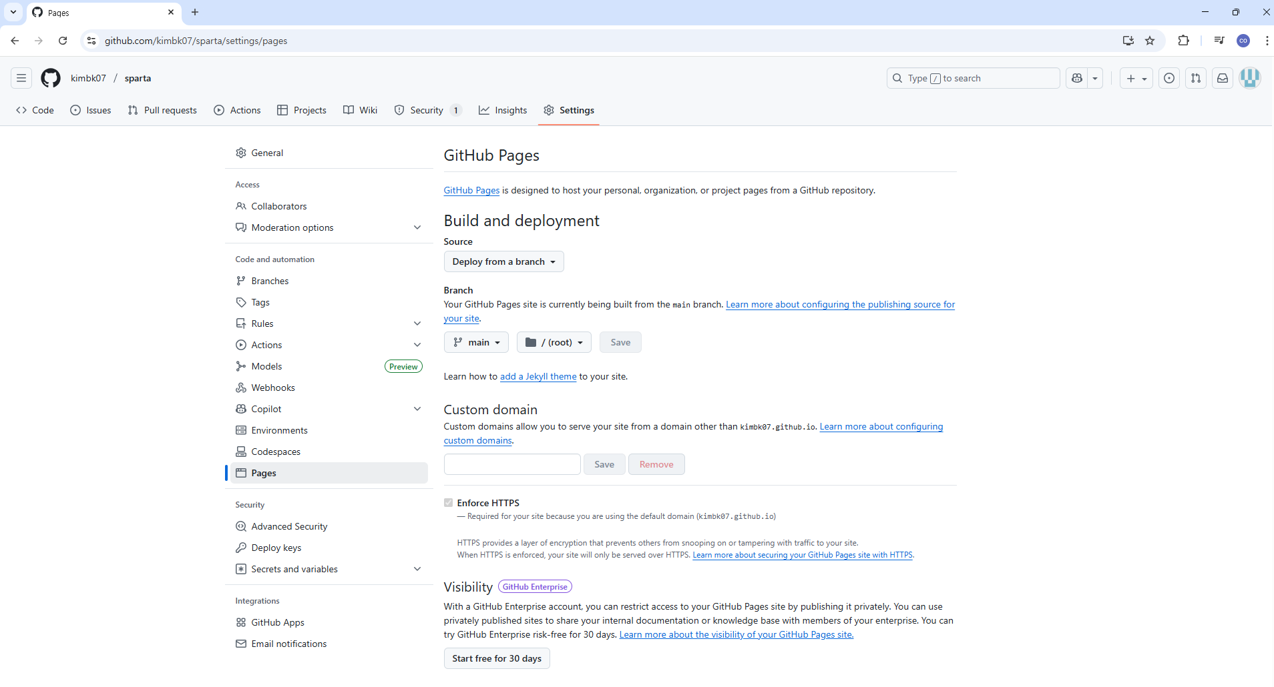Click the Remove custom domain button

coord(656,464)
